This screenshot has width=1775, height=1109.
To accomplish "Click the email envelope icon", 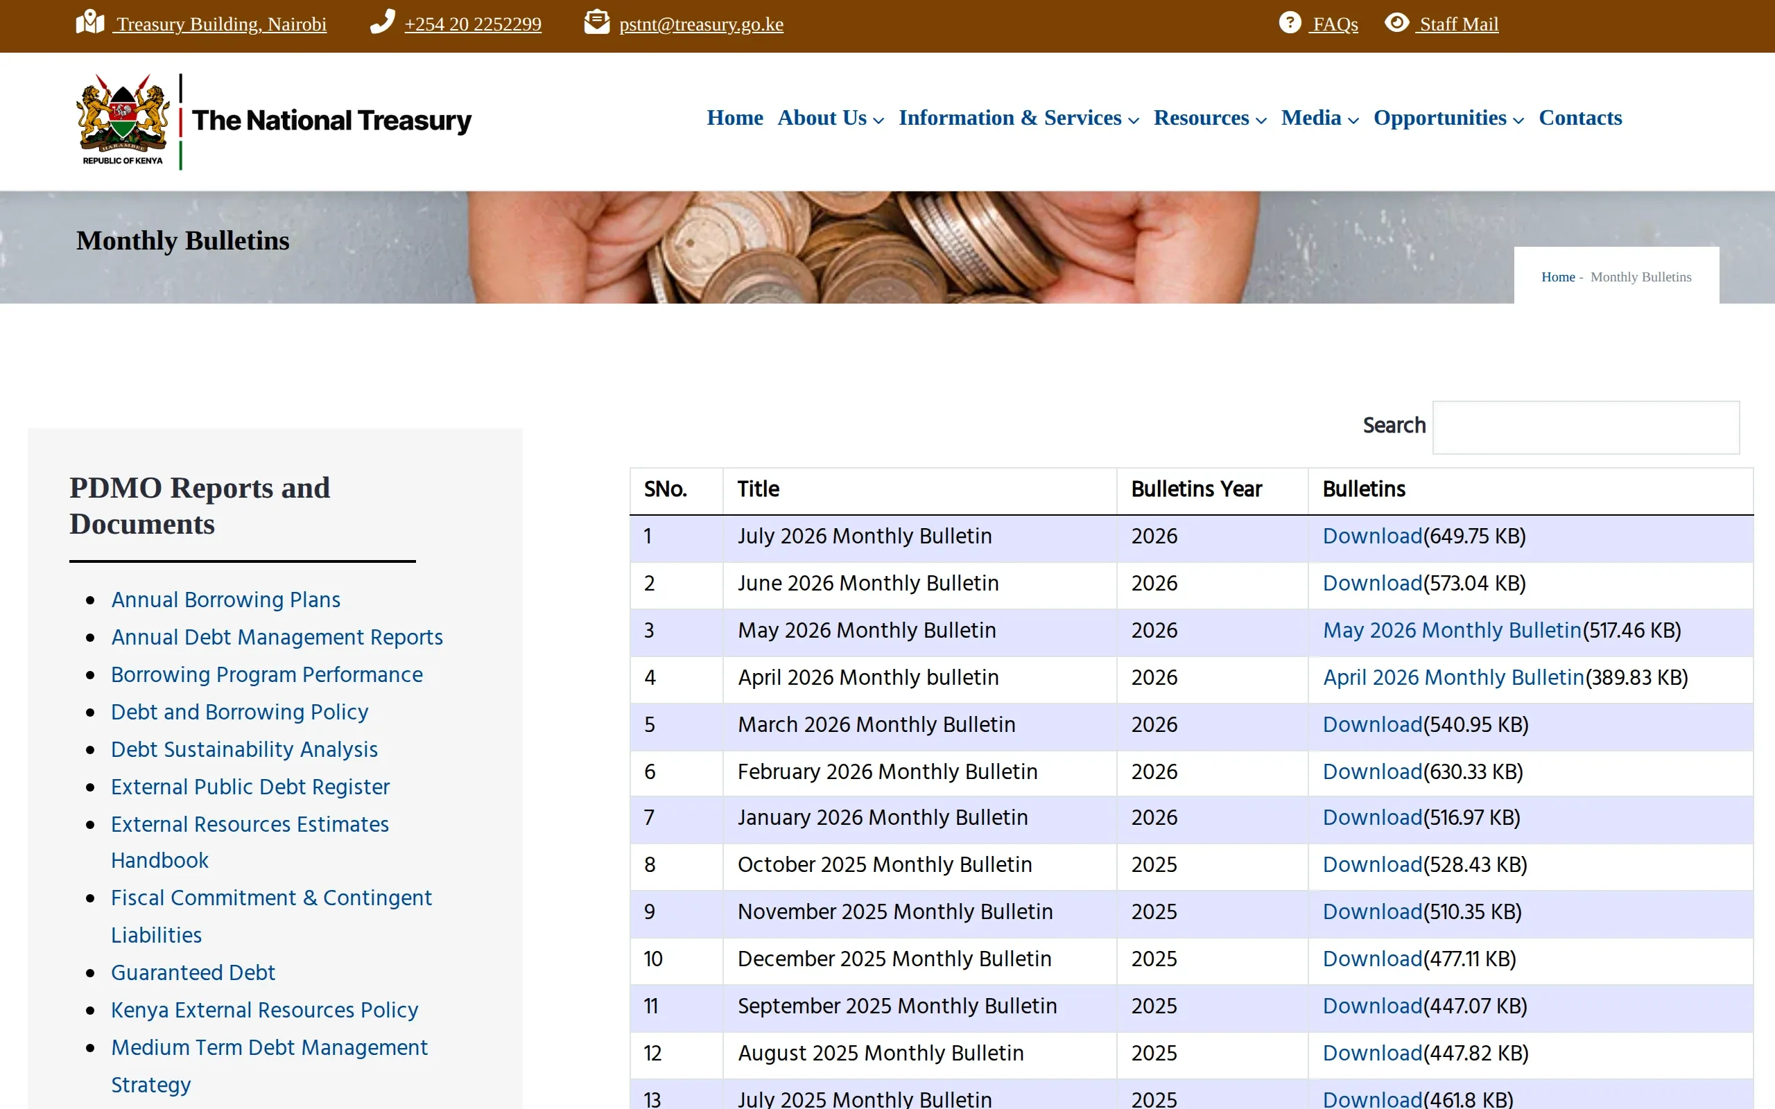I will [597, 22].
